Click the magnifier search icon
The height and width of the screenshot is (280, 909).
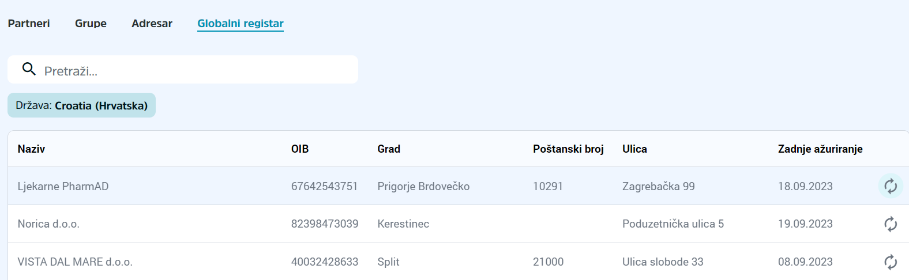[29, 69]
